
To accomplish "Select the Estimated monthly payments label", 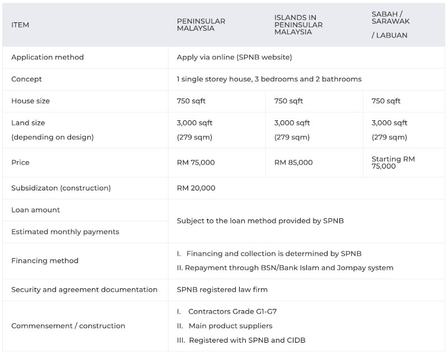I will [65, 232].
